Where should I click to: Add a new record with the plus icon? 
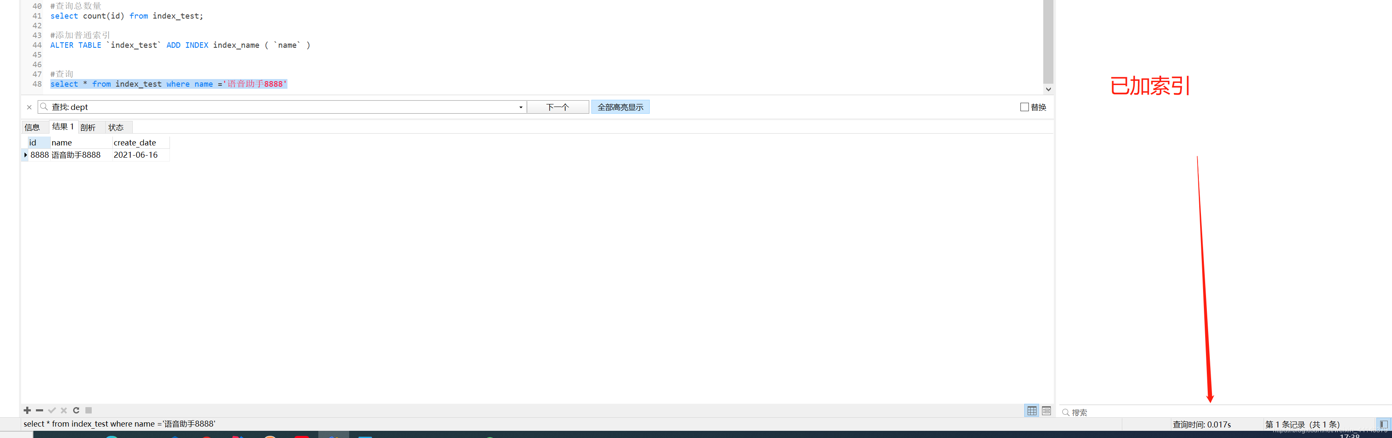pyautogui.click(x=27, y=411)
